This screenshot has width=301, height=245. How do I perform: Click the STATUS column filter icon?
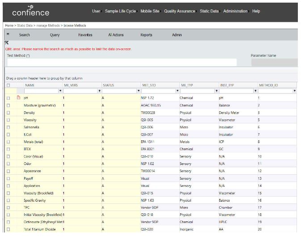tap(138, 91)
